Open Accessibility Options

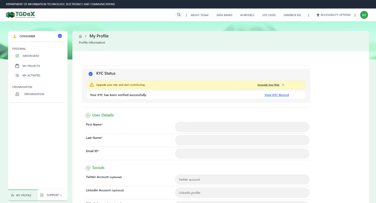pos(334,15)
